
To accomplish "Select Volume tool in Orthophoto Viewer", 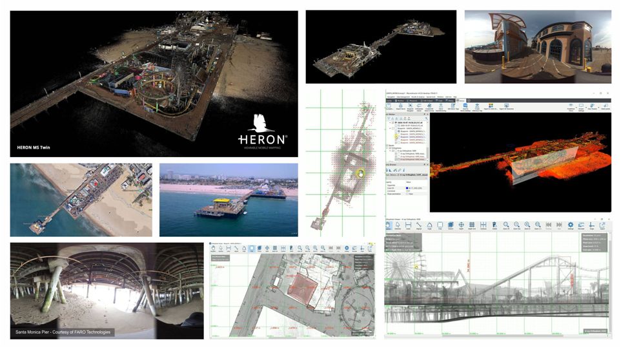I will (451, 225).
